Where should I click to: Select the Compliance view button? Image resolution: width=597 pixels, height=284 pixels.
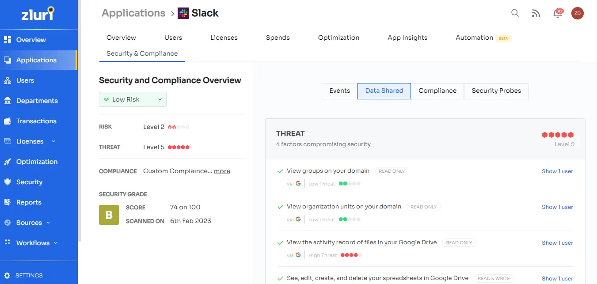pos(437,91)
